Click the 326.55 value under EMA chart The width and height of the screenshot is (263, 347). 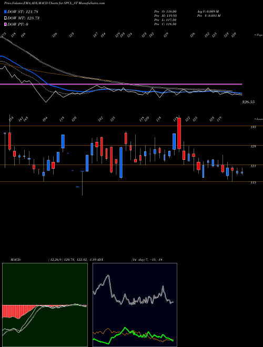click(x=248, y=102)
